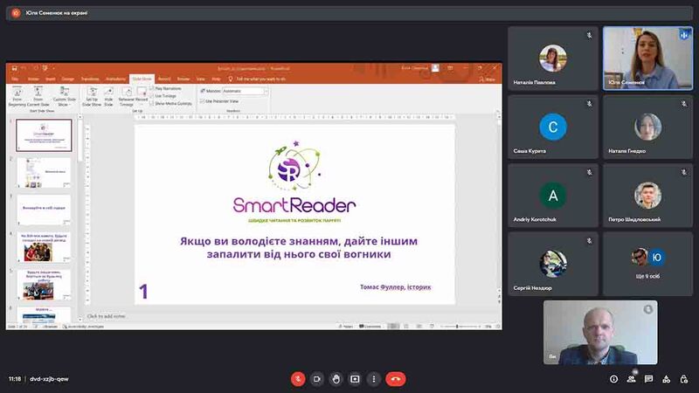Select Andriy Korotchuk participant tile
Screen dimensions: 699x393
[553, 196]
